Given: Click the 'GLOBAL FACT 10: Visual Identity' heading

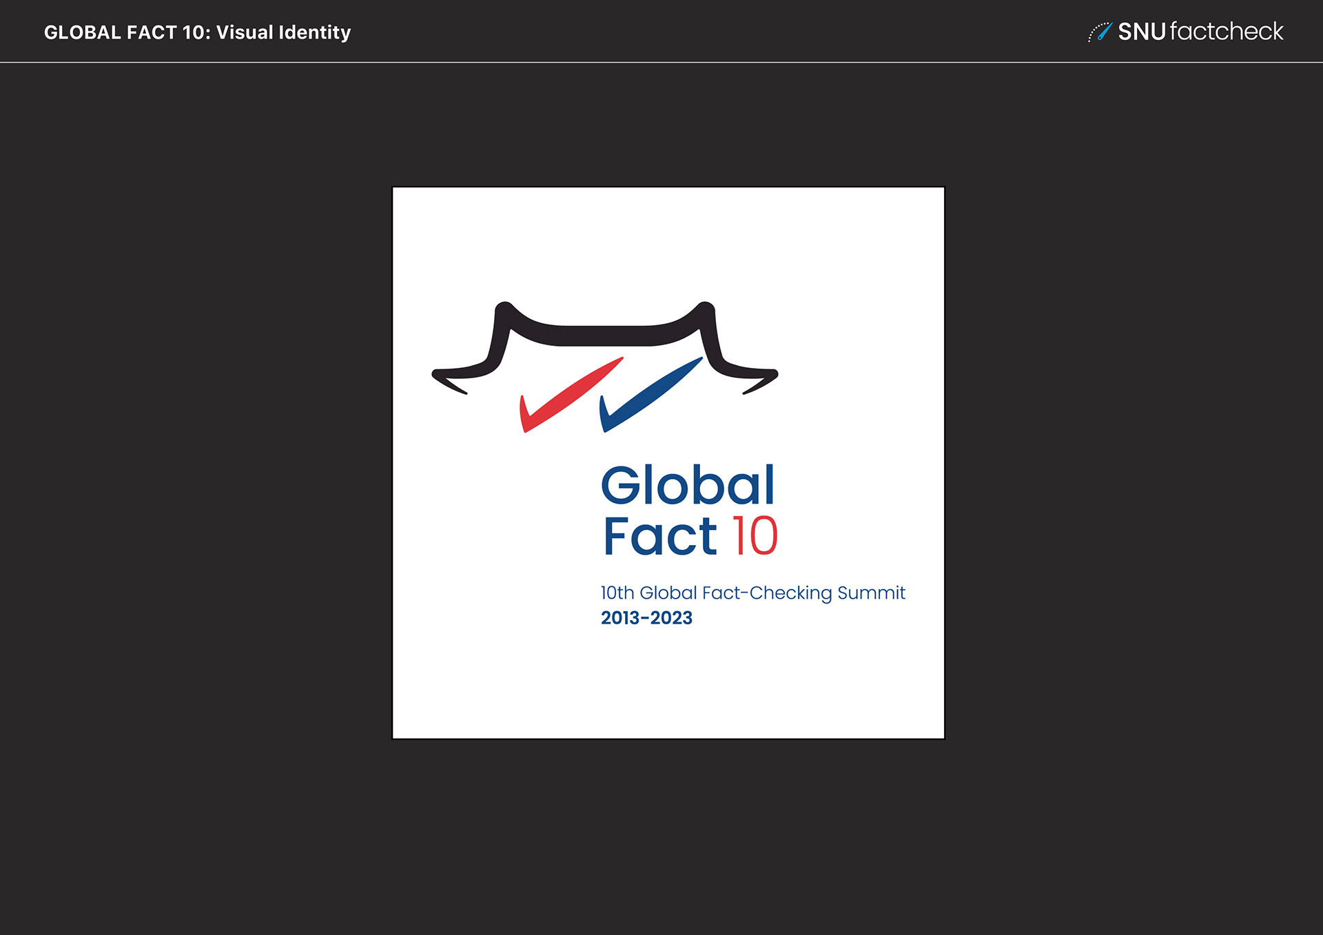Looking at the screenshot, I should tap(197, 32).
